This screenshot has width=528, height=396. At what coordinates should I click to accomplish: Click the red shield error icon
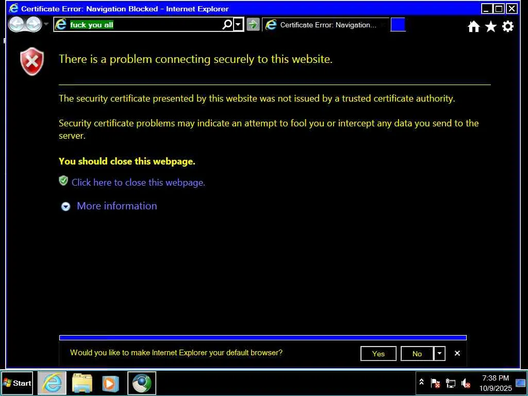32,61
